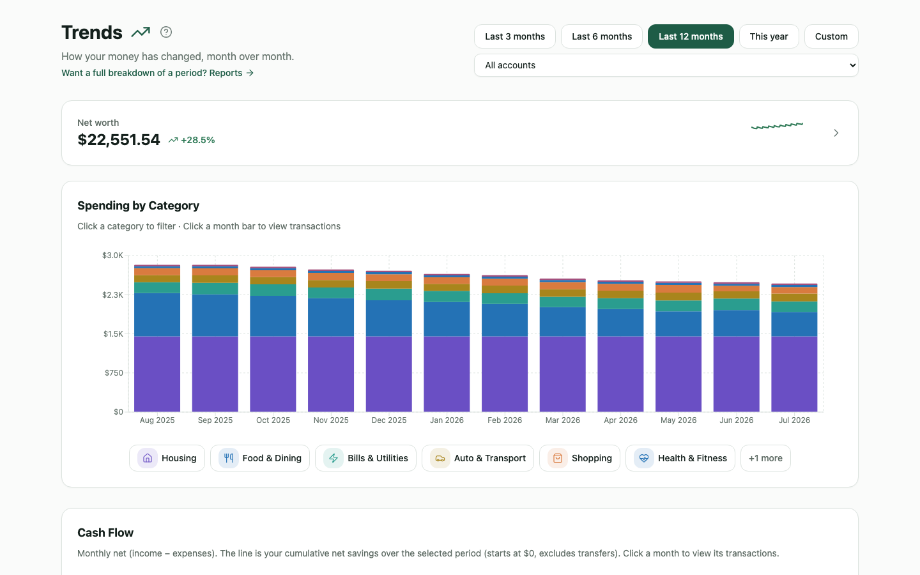920x575 pixels.
Task: Click the trending-up arrow icon next to Trends
Action: tap(141, 32)
